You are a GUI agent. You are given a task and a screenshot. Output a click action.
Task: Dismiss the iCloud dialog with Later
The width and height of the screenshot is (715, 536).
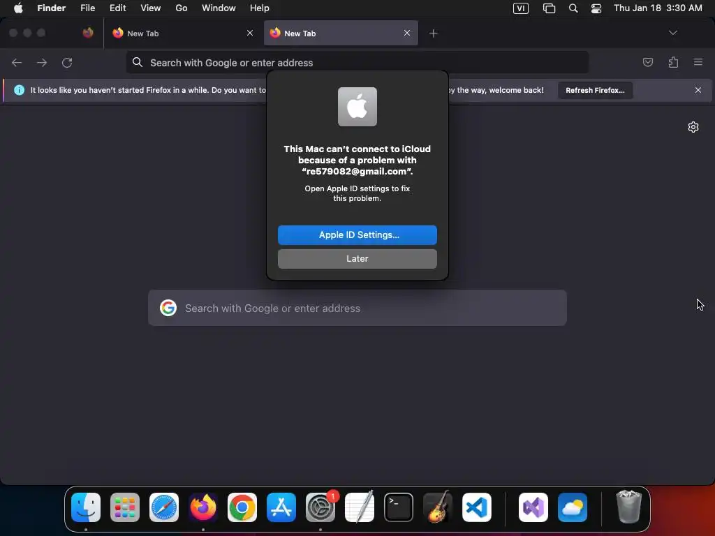coord(357,258)
